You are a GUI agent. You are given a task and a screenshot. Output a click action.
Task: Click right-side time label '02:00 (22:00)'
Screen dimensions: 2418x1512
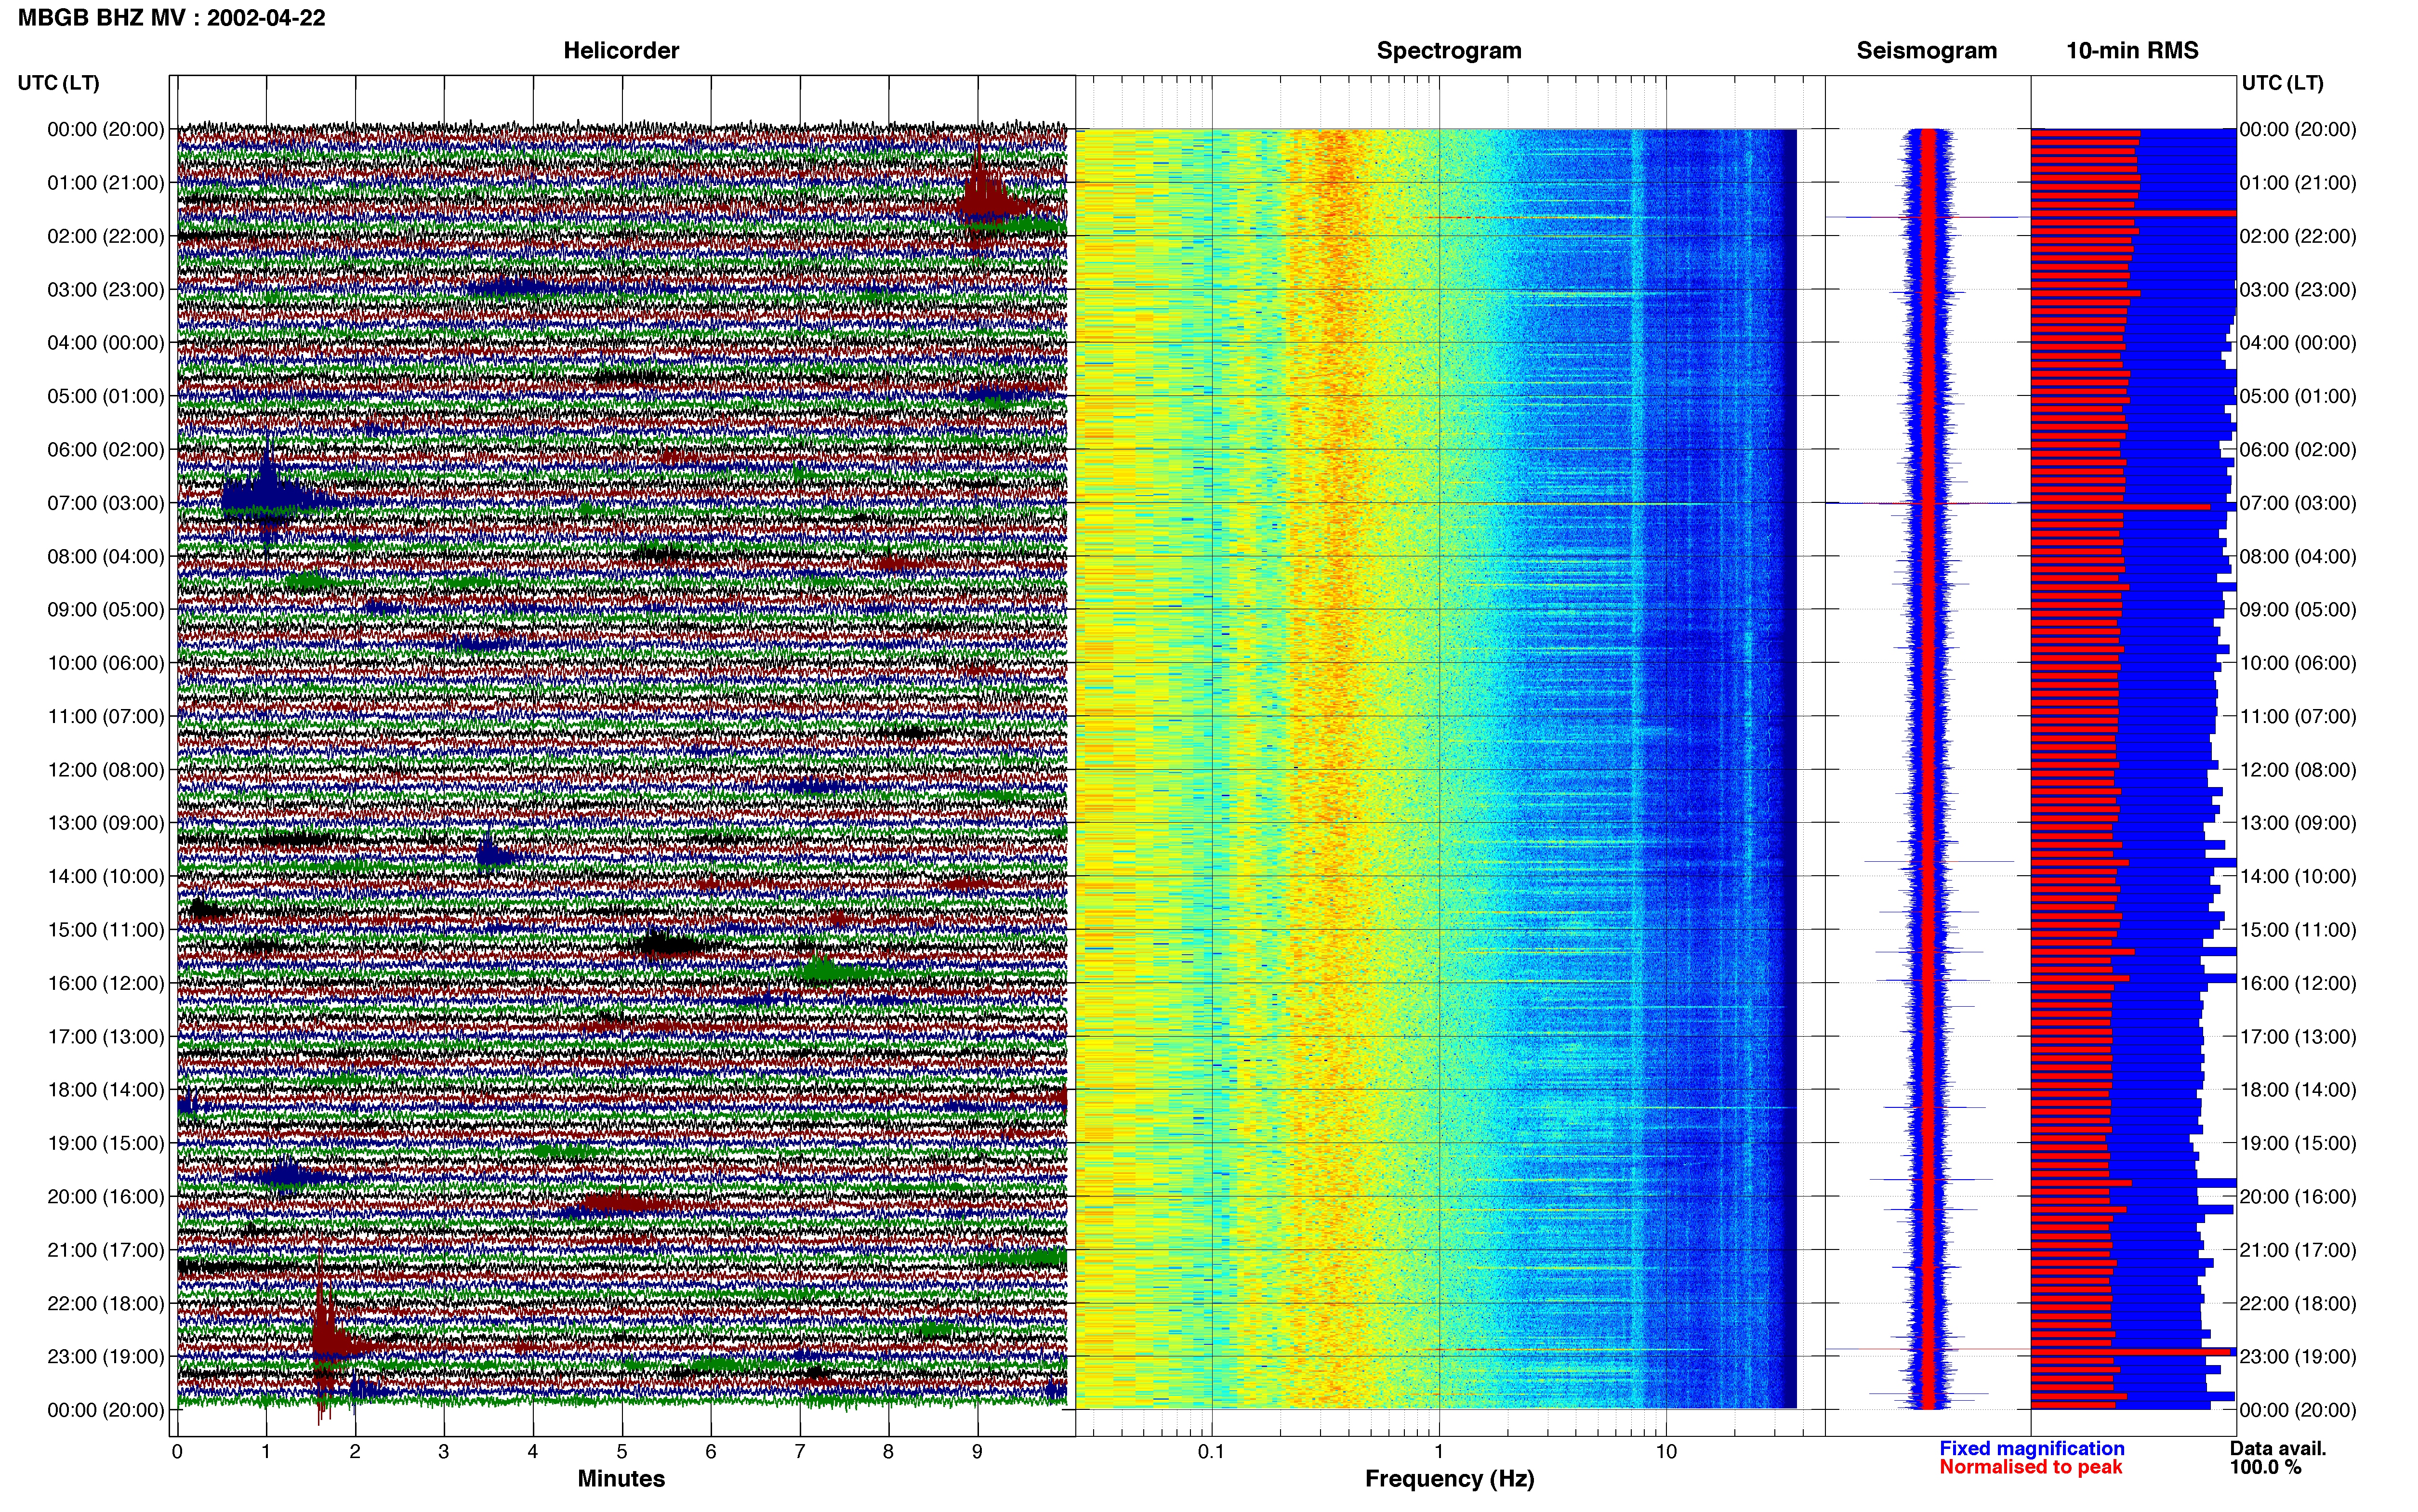[2298, 236]
